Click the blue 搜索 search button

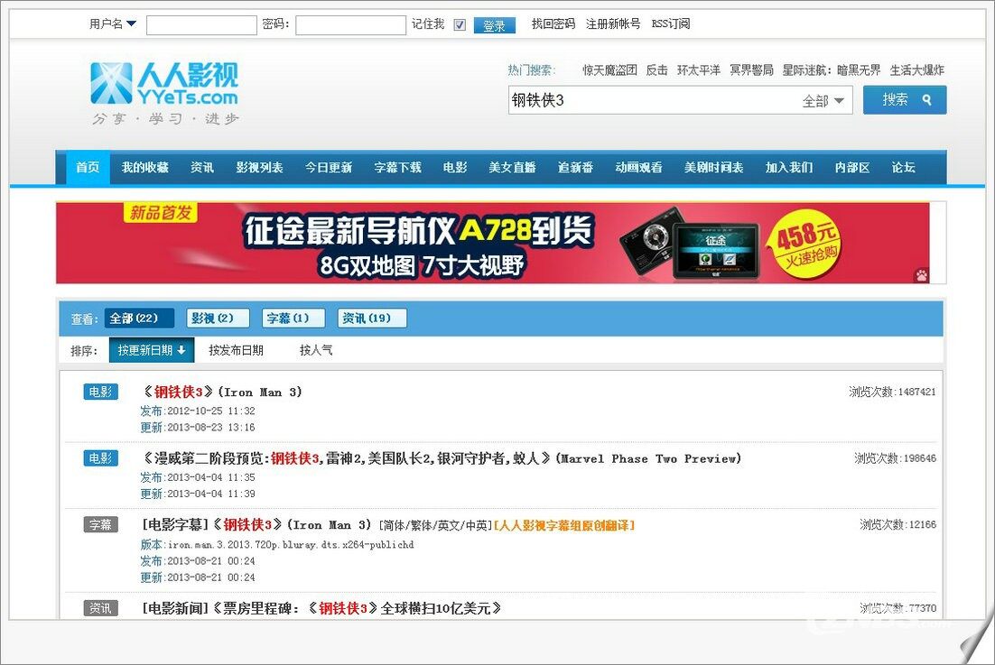tap(904, 100)
